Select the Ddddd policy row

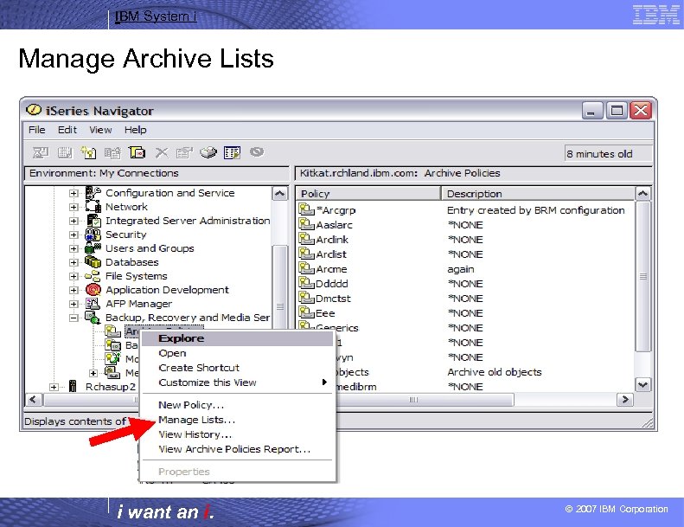[466, 283]
